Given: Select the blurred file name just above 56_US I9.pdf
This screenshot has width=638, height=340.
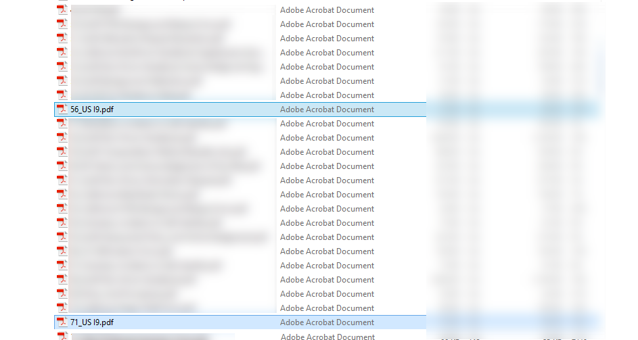Looking at the screenshot, I should pyautogui.click(x=130, y=95).
